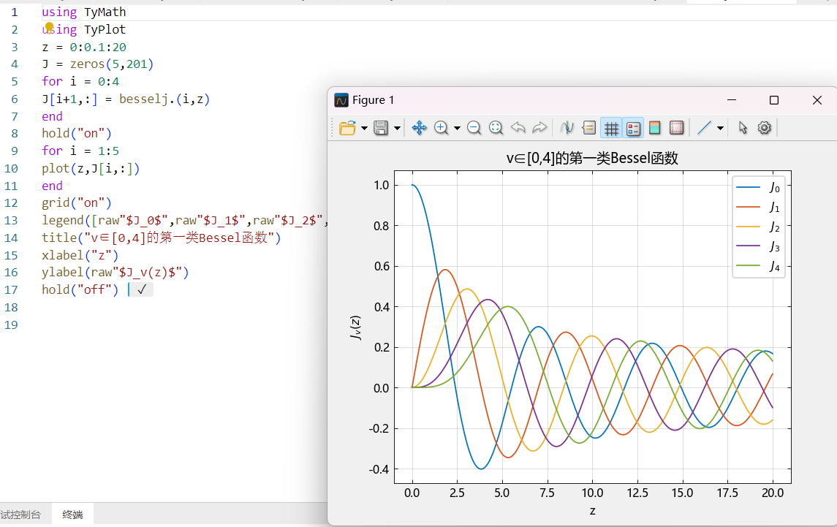Click the Figure 1 window app icon

pos(341,100)
